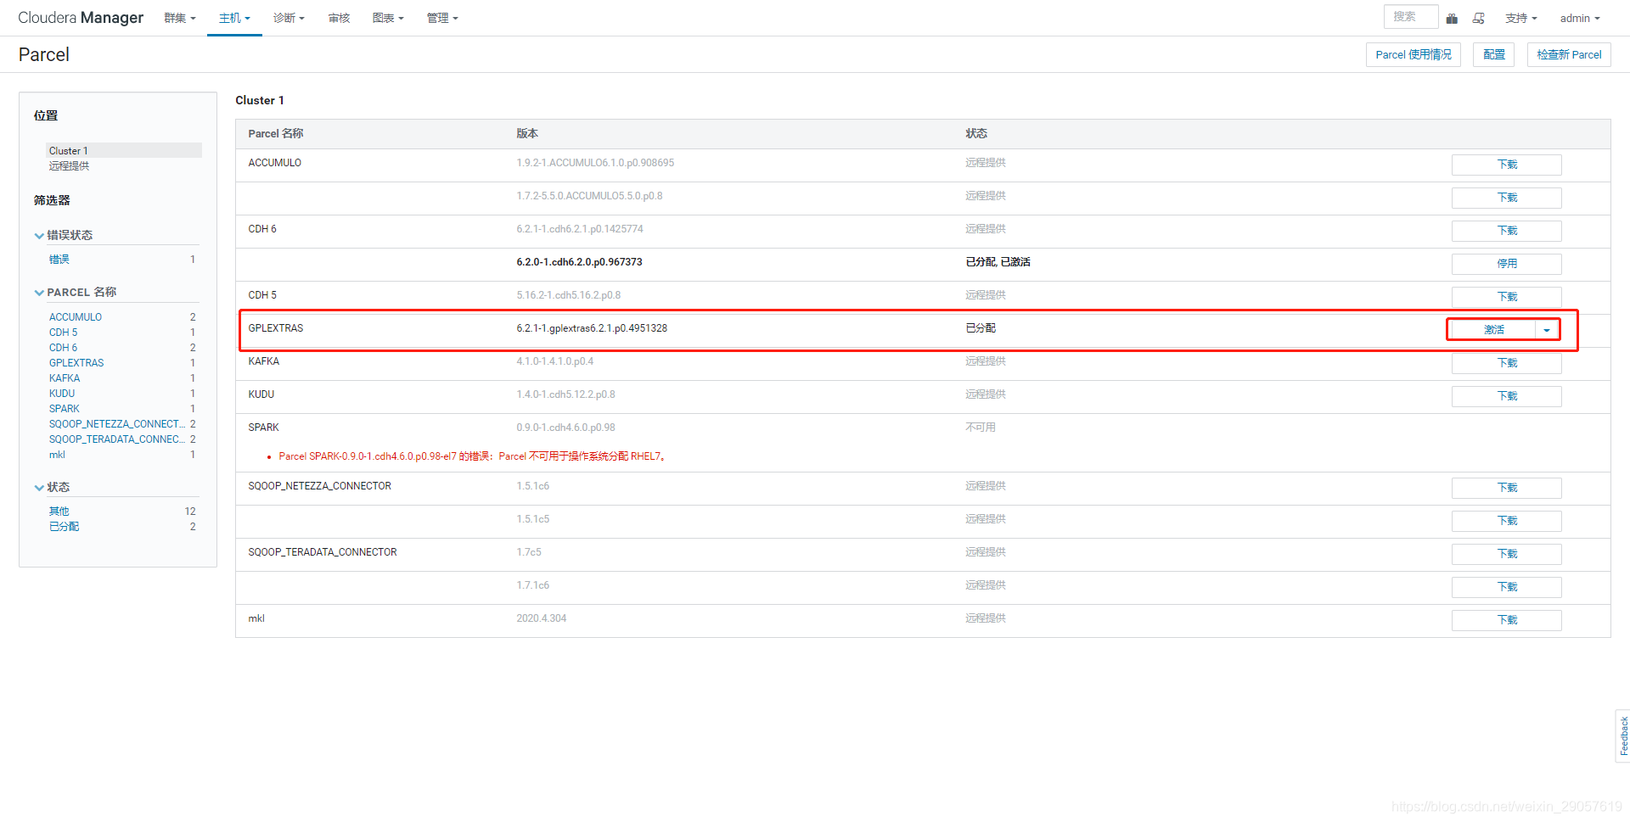Image resolution: width=1630 pixels, height=822 pixels.
Task: Click the Cloudera Manager logo
Action: pos(81,18)
